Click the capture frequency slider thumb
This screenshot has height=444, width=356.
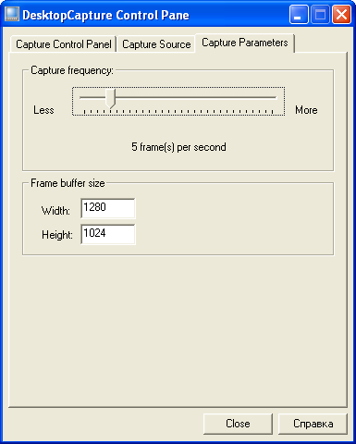111,98
